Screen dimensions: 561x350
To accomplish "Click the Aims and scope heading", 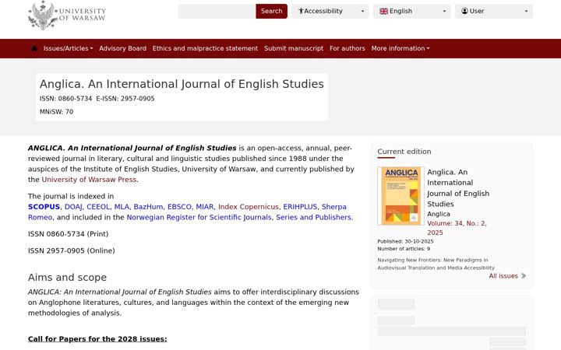I will [67, 278].
